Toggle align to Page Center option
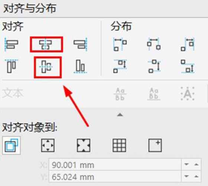 [x=84, y=145]
